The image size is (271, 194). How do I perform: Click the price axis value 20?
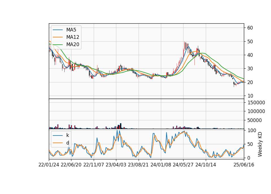(250, 82)
